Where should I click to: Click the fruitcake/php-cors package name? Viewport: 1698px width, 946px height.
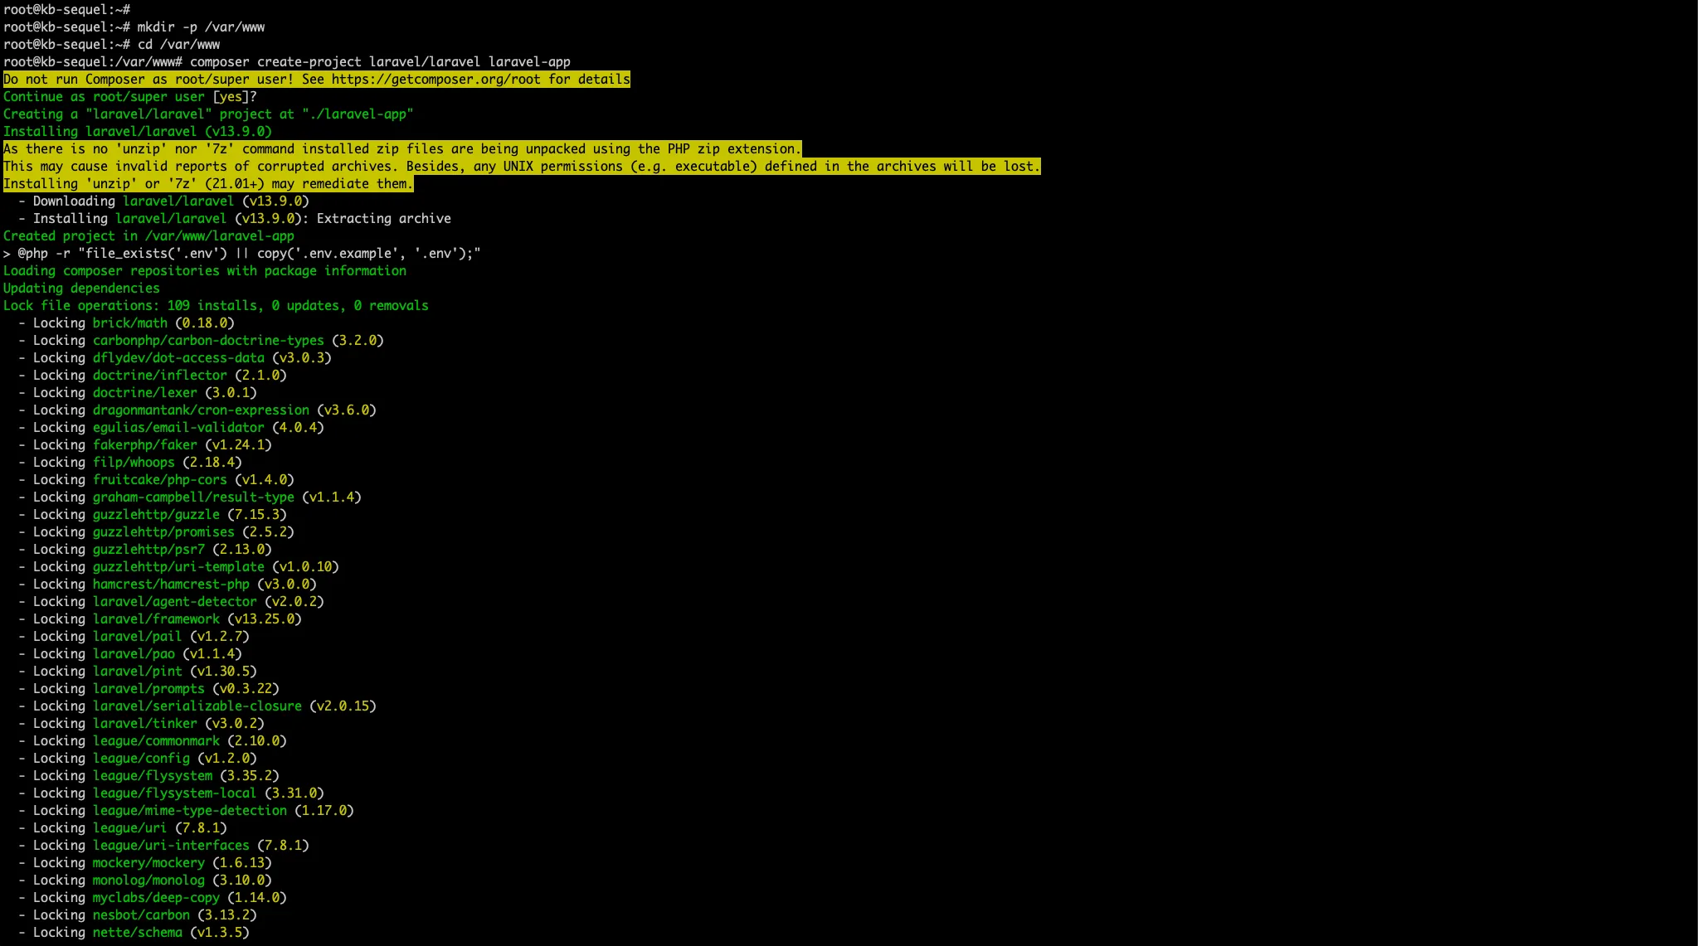[160, 480]
